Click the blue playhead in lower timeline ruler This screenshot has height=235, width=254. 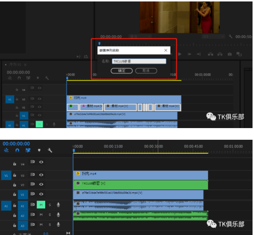tap(74, 151)
